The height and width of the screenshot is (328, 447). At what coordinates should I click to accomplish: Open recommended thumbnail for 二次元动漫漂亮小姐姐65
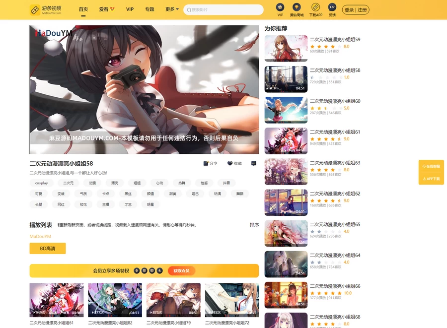[286, 233]
